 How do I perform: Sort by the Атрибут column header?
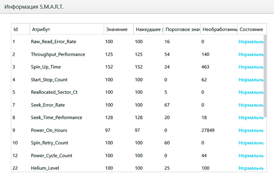click(41, 30)
